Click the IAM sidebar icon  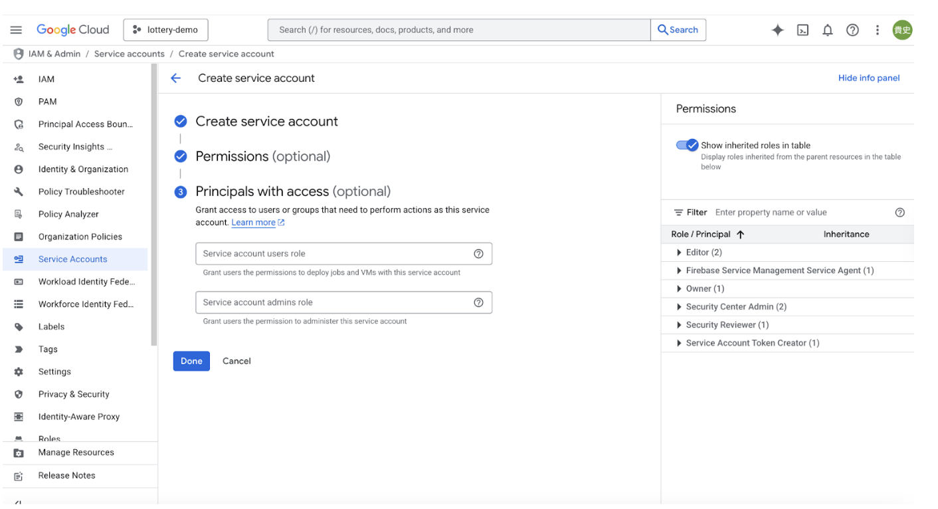(19, 79)
